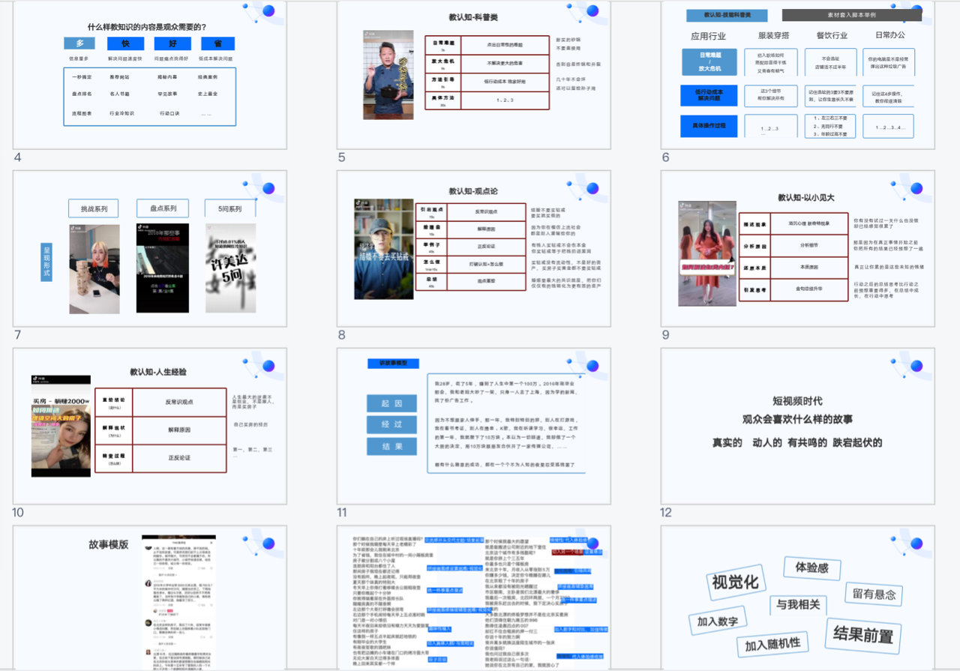Screen dimensions: 960x671
Task: Click slide number label 6
Action: click(665, 157)
